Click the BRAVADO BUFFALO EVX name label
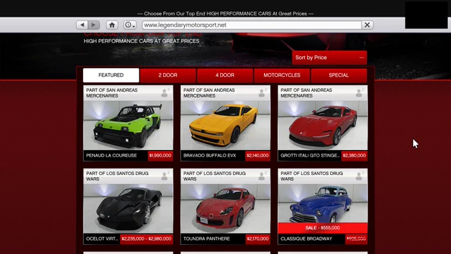Image resolution: width=451 pixels, height=254 pixels. point(210,156)
